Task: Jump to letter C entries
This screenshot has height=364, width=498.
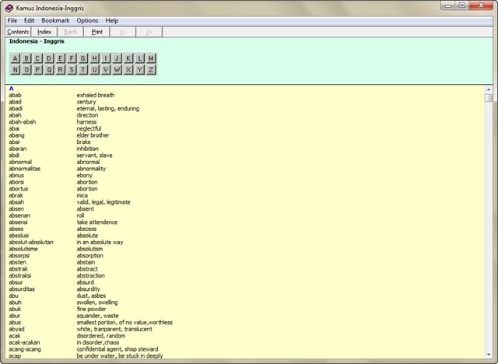Action: pyautogui.click(x=37, y=58)
